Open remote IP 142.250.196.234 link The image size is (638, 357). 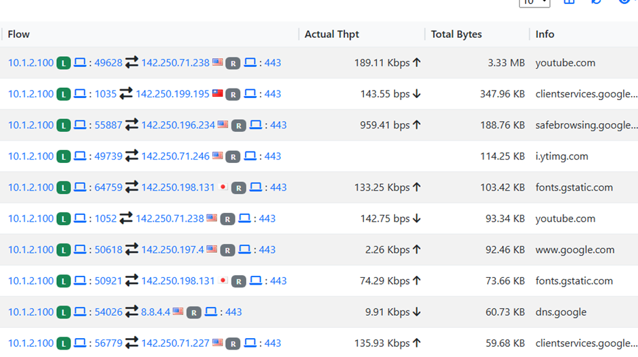178,125
